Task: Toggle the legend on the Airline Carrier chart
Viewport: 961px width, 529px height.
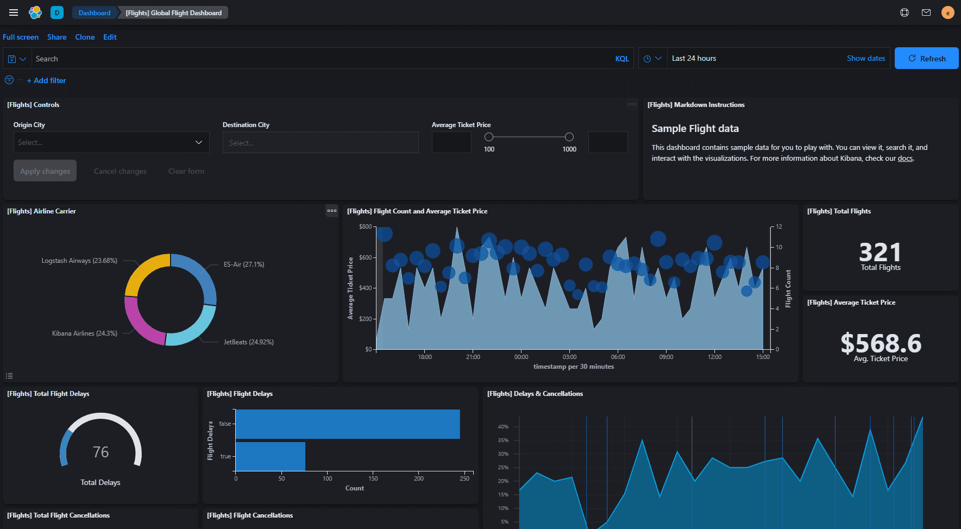Action: click(9, 375)
